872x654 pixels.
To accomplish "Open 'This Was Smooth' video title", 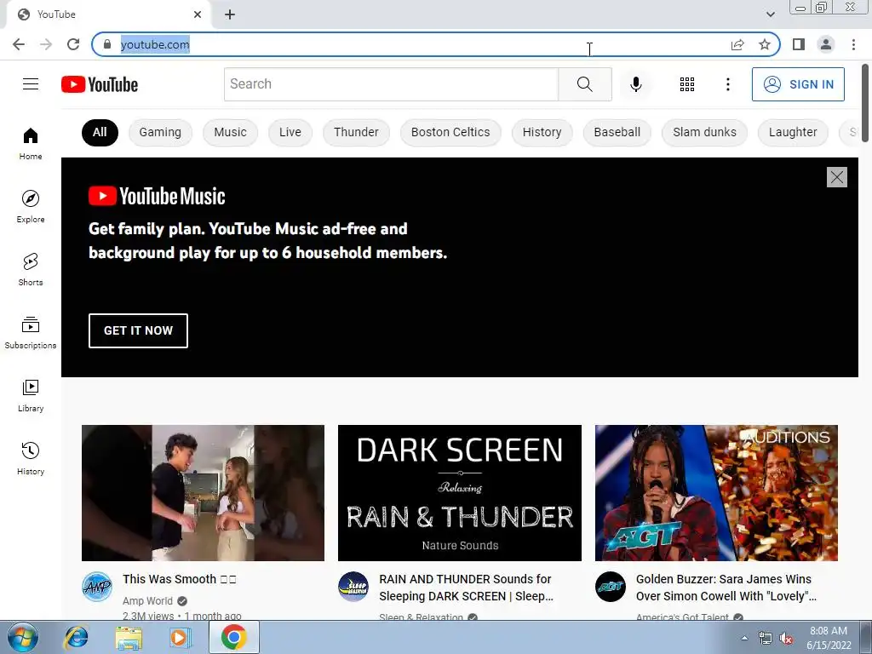I will 180,579.
